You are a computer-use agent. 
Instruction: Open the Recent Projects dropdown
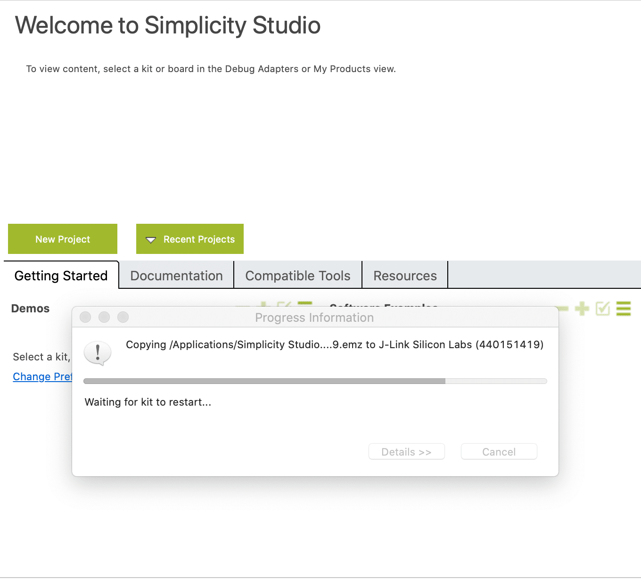(189, 239)
